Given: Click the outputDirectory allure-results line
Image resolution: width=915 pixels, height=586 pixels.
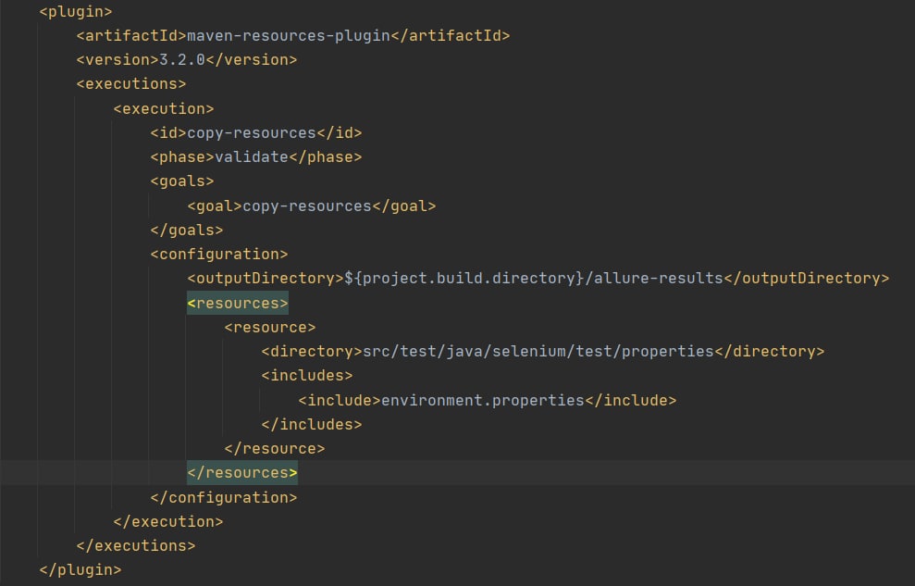Looking at the screenshot, I should pos(538,279).
